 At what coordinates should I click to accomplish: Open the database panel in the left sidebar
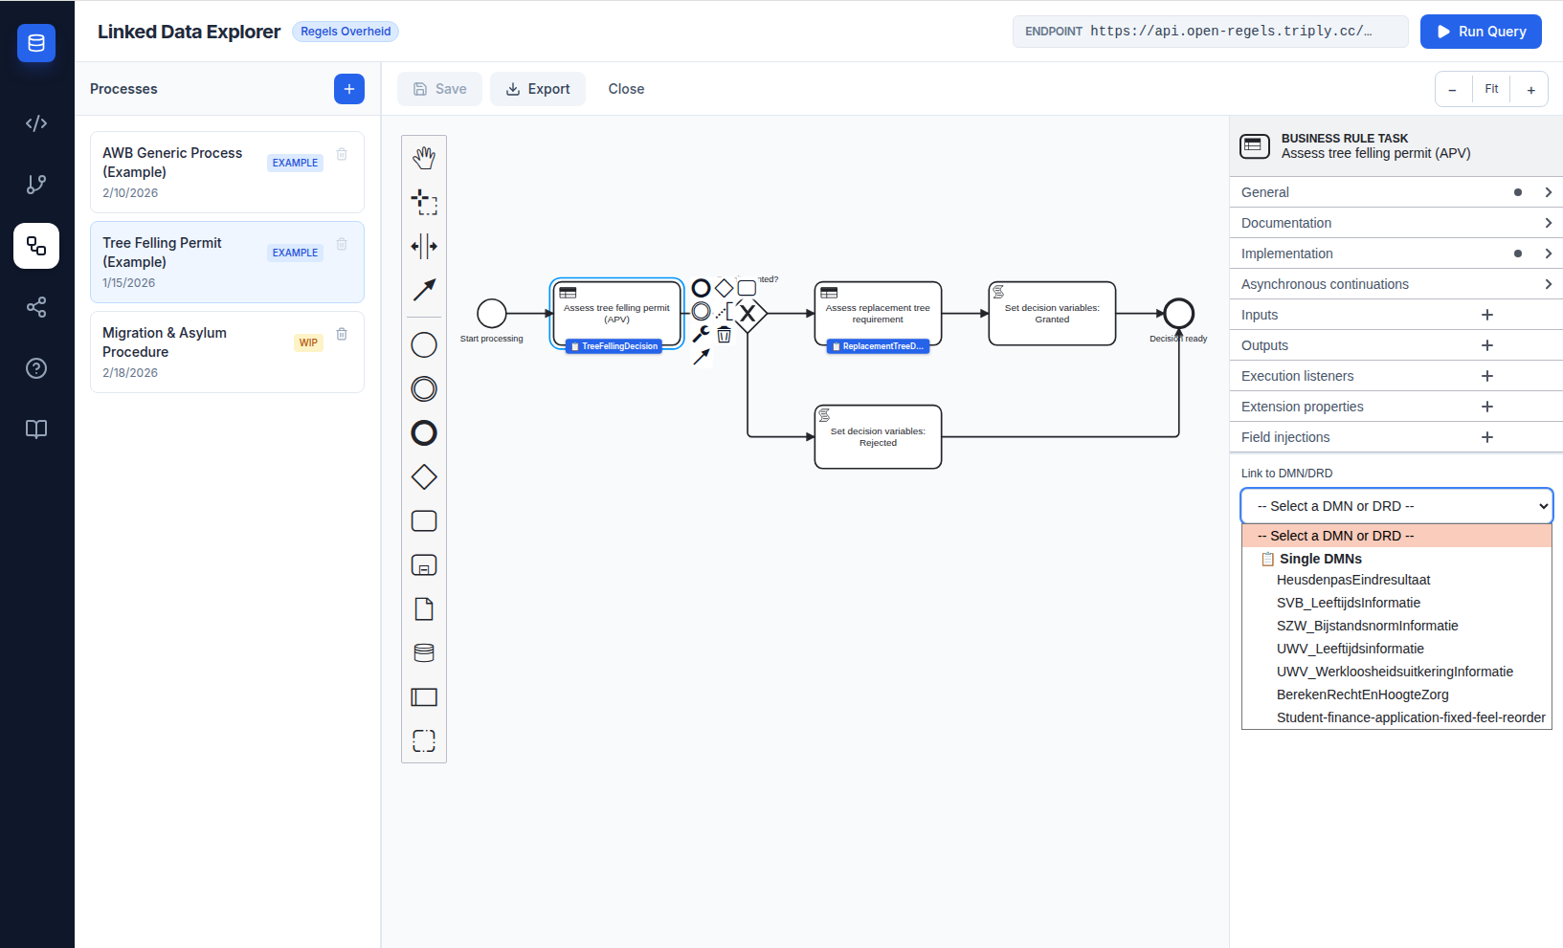pyautogui.click(x=35, y=42)
